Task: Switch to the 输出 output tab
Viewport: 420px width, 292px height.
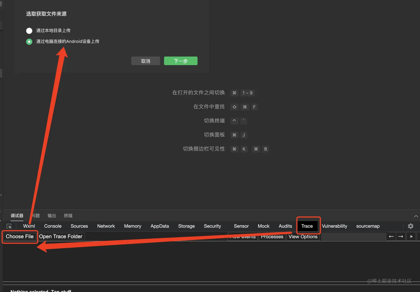Action: [x=52, y=216]
